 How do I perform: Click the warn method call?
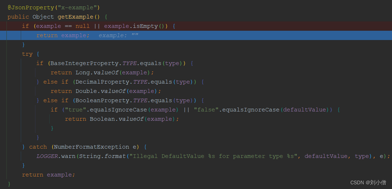coord(68,156)
